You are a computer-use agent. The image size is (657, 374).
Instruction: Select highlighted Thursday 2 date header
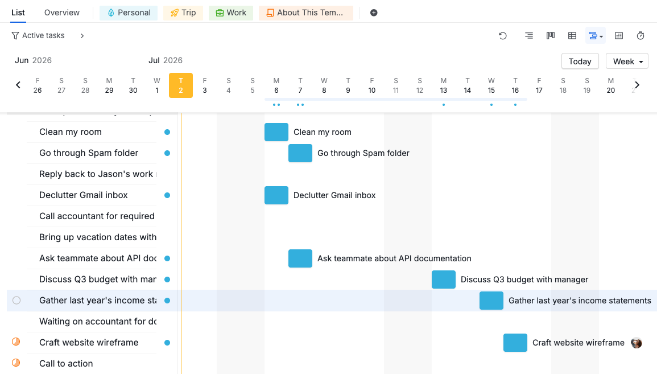[x=180, y=85]
